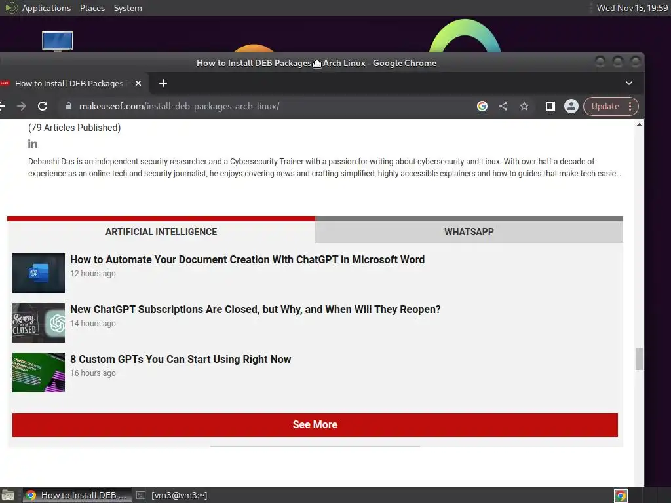The height and width of the screenshot is (503, 671).
Task: Open the Chrome profile avatar
Action: (x=571, y=106)
